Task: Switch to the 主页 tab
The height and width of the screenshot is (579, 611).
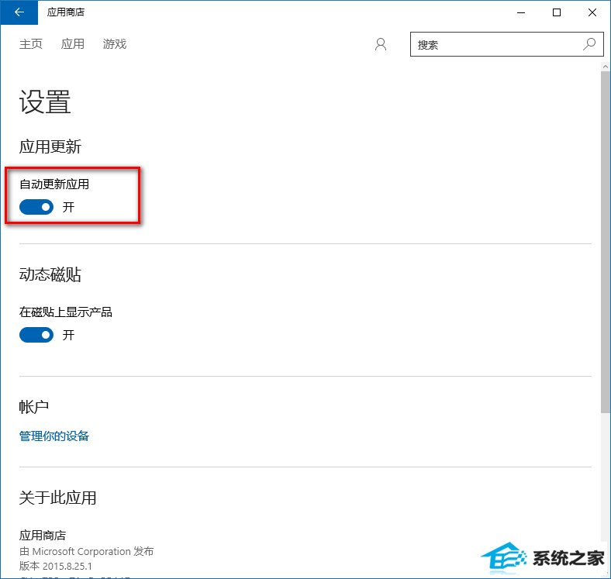Action: 31,44
